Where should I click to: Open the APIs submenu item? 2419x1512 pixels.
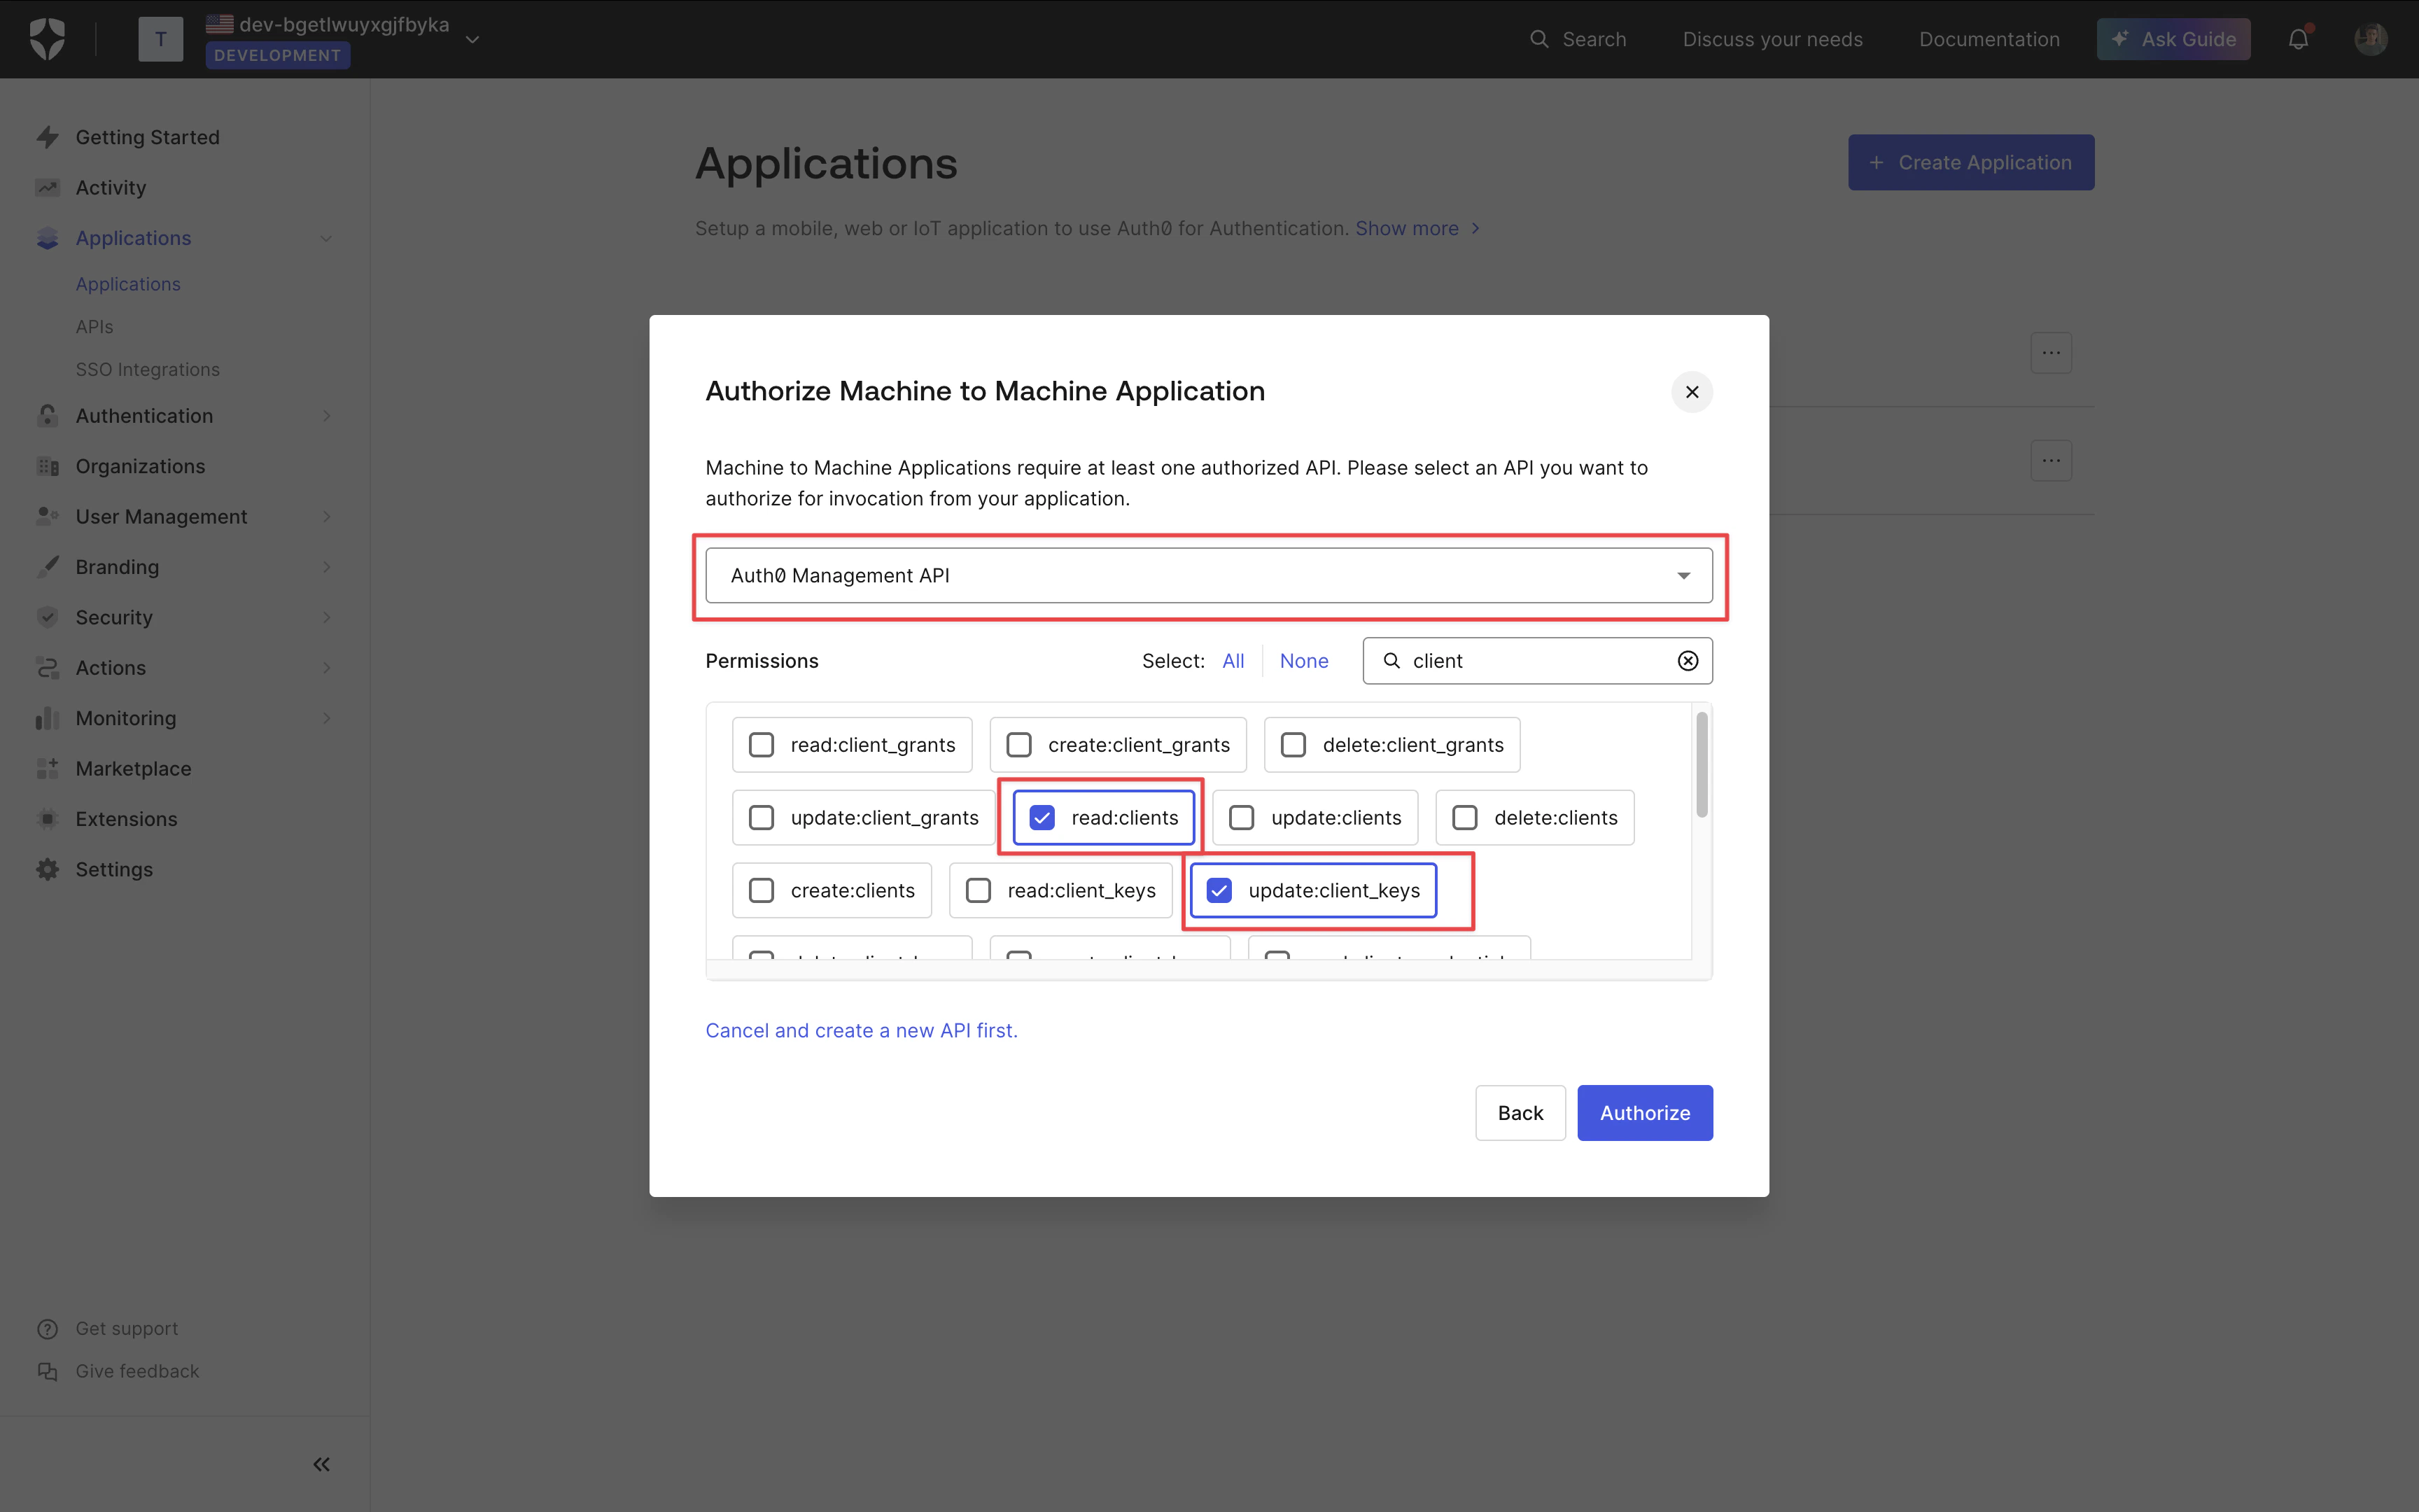[x=94, y=327]
